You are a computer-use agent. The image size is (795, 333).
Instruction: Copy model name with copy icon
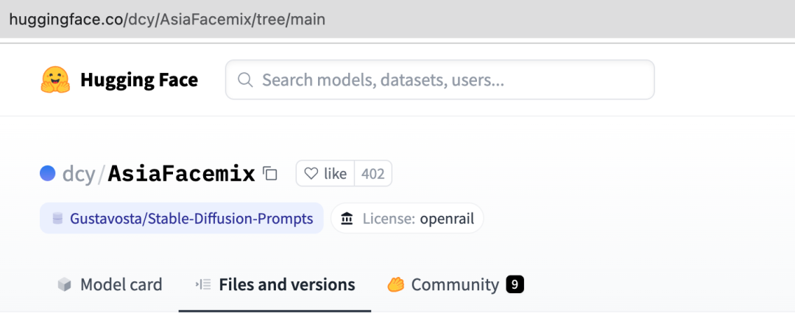click(x=270, y=174)
